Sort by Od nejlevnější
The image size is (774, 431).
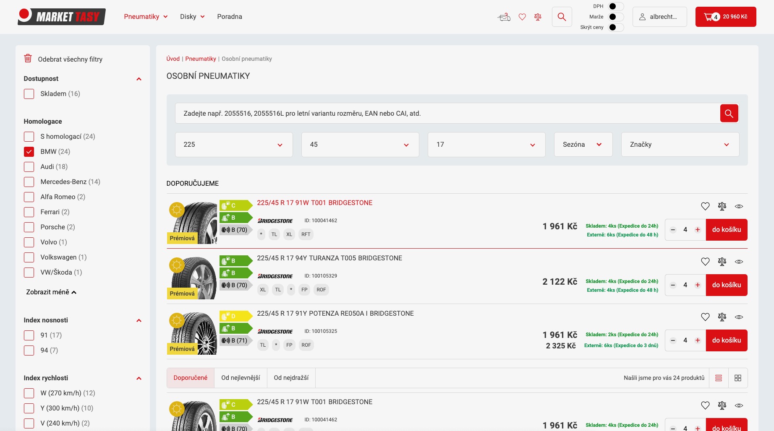(241, 378)
